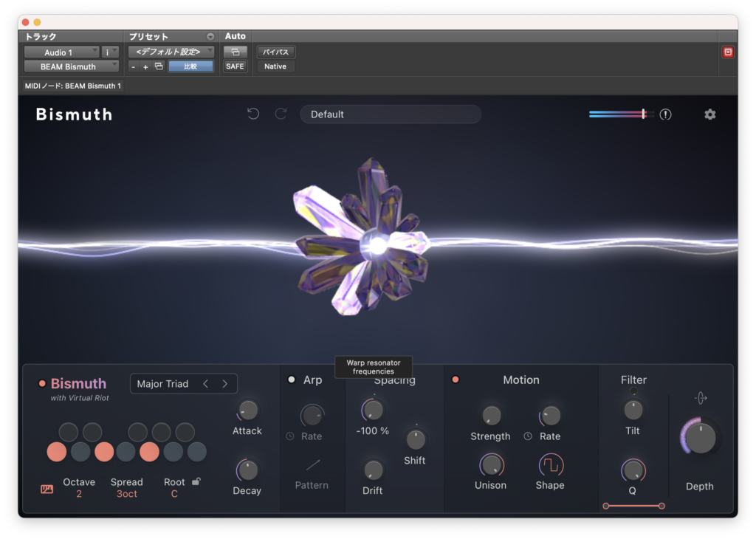
Task: Disable the Motion section toggle
Action: click(455, 380)
